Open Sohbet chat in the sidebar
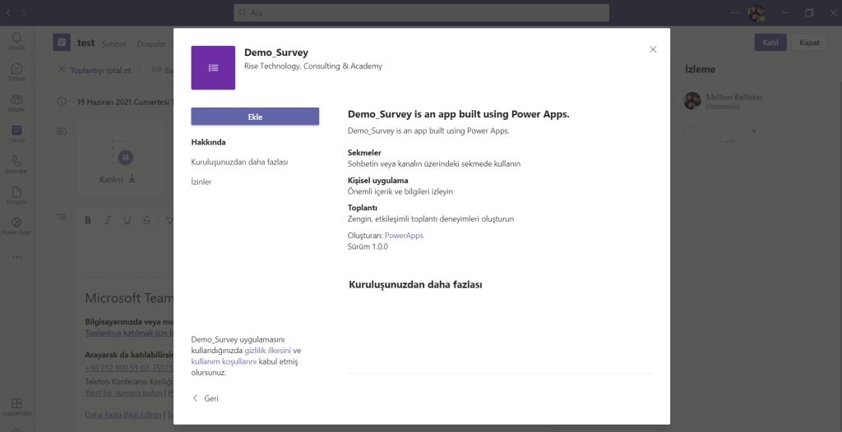 16,72
